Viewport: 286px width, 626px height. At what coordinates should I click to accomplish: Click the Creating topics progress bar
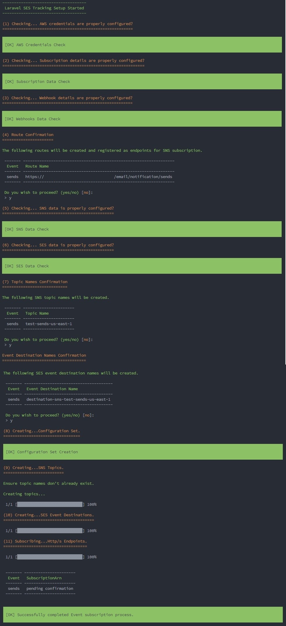(x=50, y=504)
